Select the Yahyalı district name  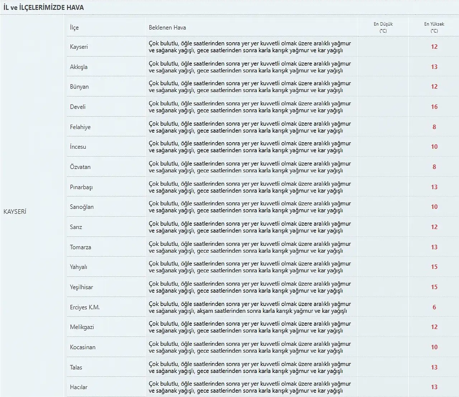pos(79,267)
